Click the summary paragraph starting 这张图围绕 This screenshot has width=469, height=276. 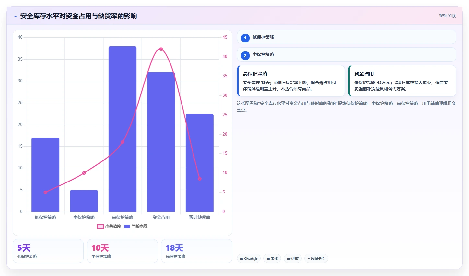point(346,106)
